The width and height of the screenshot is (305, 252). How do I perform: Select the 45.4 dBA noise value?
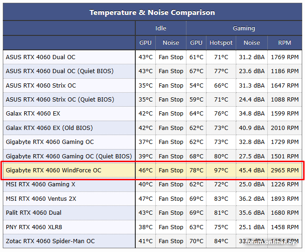coord(252,170)
